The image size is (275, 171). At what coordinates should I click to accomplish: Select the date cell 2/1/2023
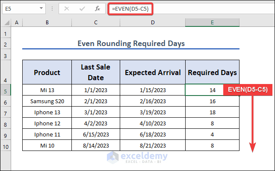click(96, 101)
